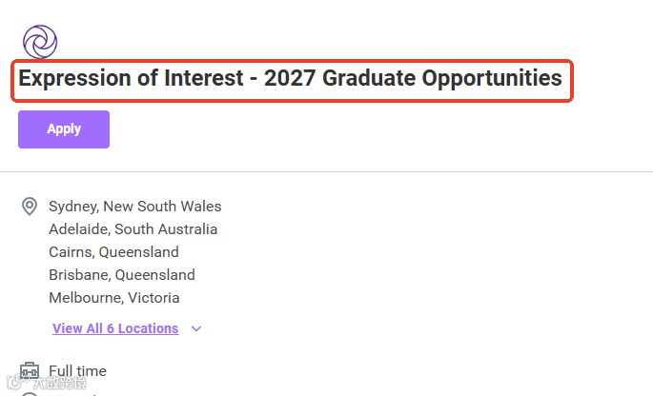Click "Expression of Interest" in the heading

pyautogui.click(x=128, y=78)
